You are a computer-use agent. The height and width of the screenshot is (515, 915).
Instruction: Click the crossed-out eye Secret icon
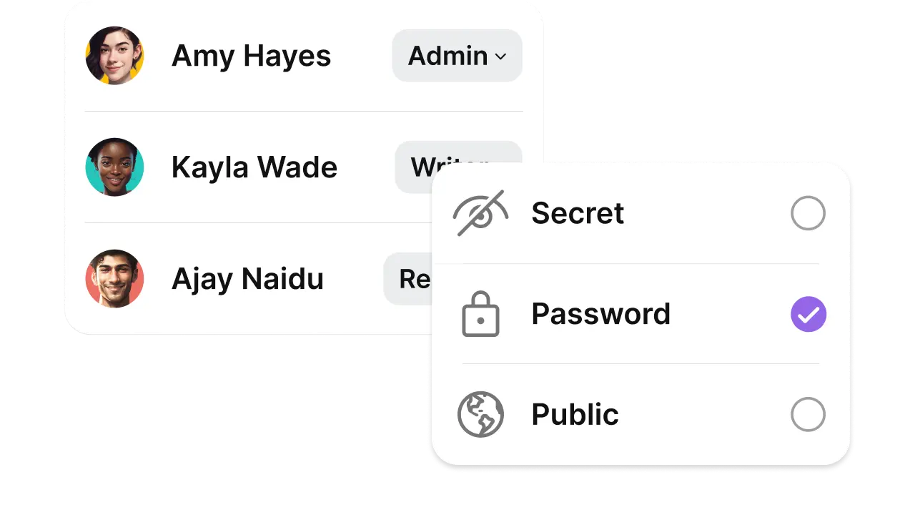(x=481, y=213)
